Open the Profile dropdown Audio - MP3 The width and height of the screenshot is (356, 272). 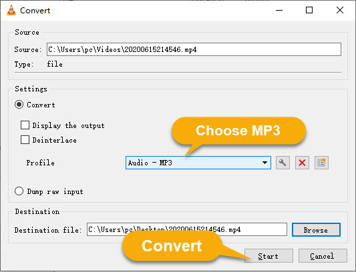click(198, 163)
